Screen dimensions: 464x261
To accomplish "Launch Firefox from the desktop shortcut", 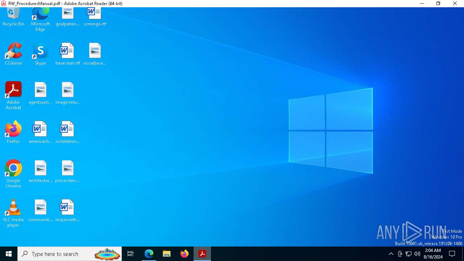I will point(13,132).
